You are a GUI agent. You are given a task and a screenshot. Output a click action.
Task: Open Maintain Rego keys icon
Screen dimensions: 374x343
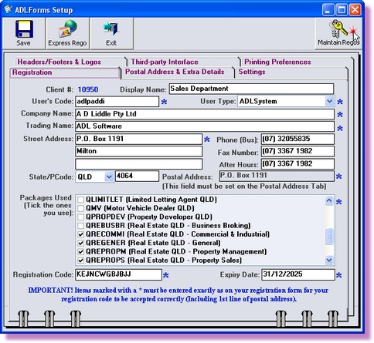(x=339, y=29)
